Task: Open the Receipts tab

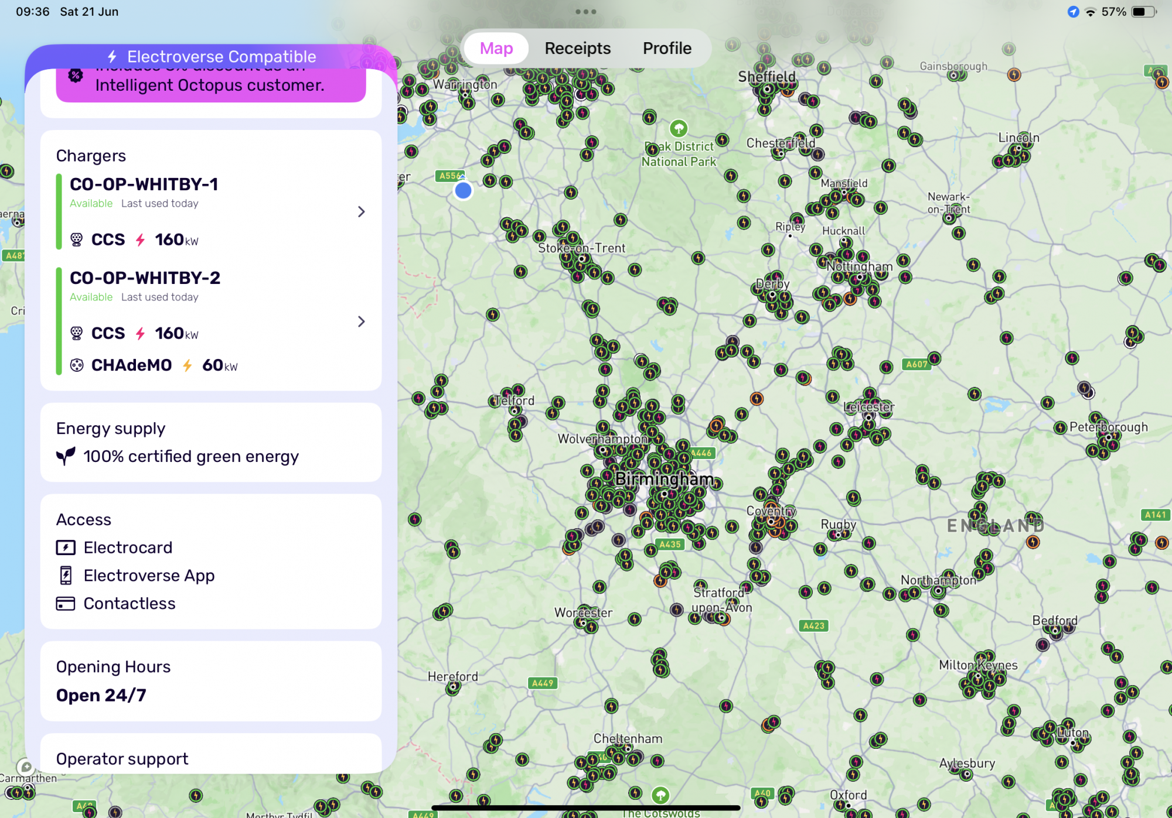Action: [577, 48]
